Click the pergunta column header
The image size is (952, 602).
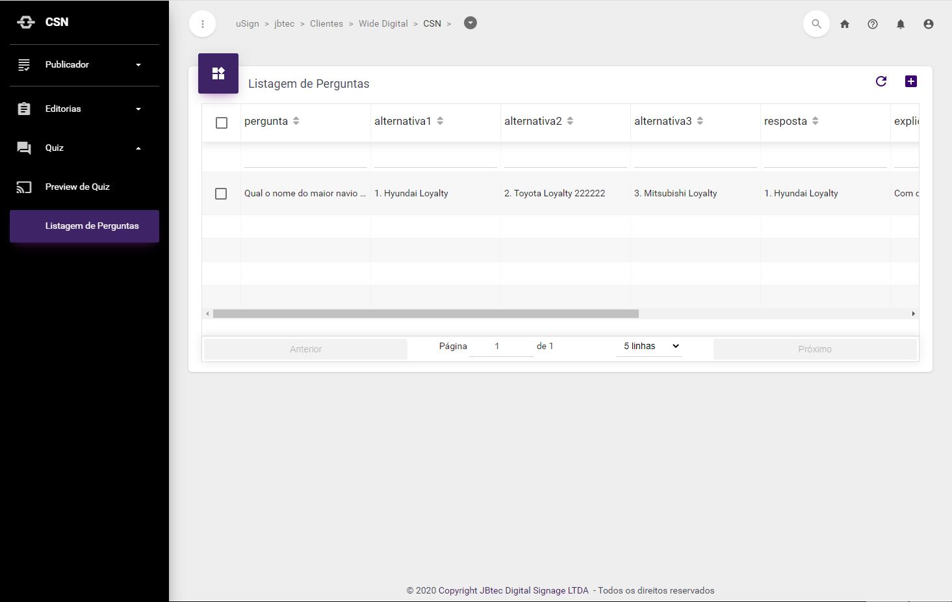click(305, 122)
